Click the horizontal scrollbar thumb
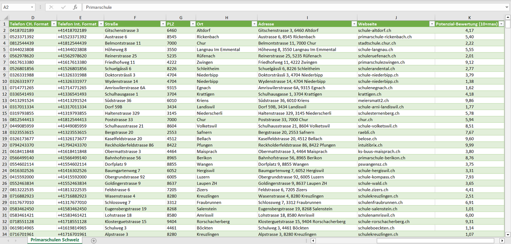This screenshot has width=511, height=244. (x=436, y=240)
